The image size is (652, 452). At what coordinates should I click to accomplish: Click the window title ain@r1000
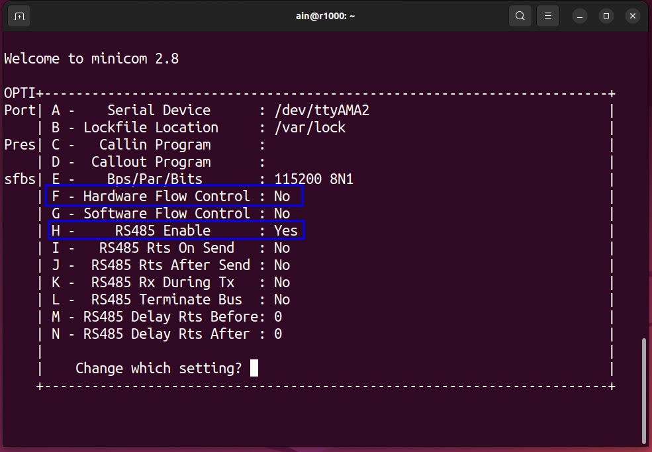[x=325, y=17]
